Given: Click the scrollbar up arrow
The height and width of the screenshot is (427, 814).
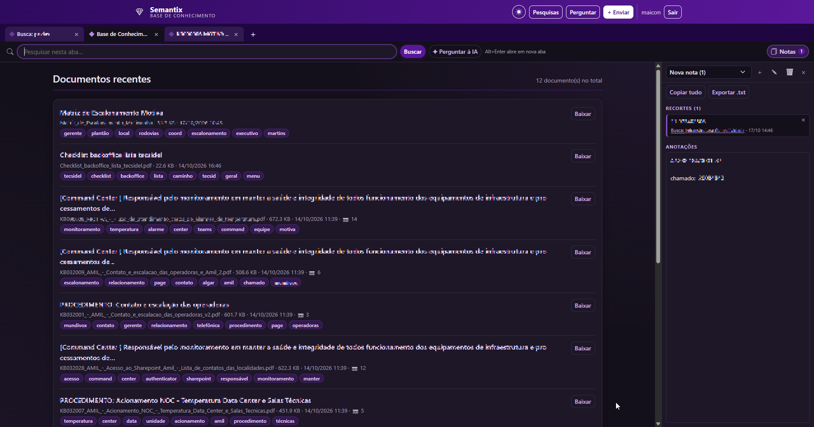Looking at the screenshot, I should (658, 66).
